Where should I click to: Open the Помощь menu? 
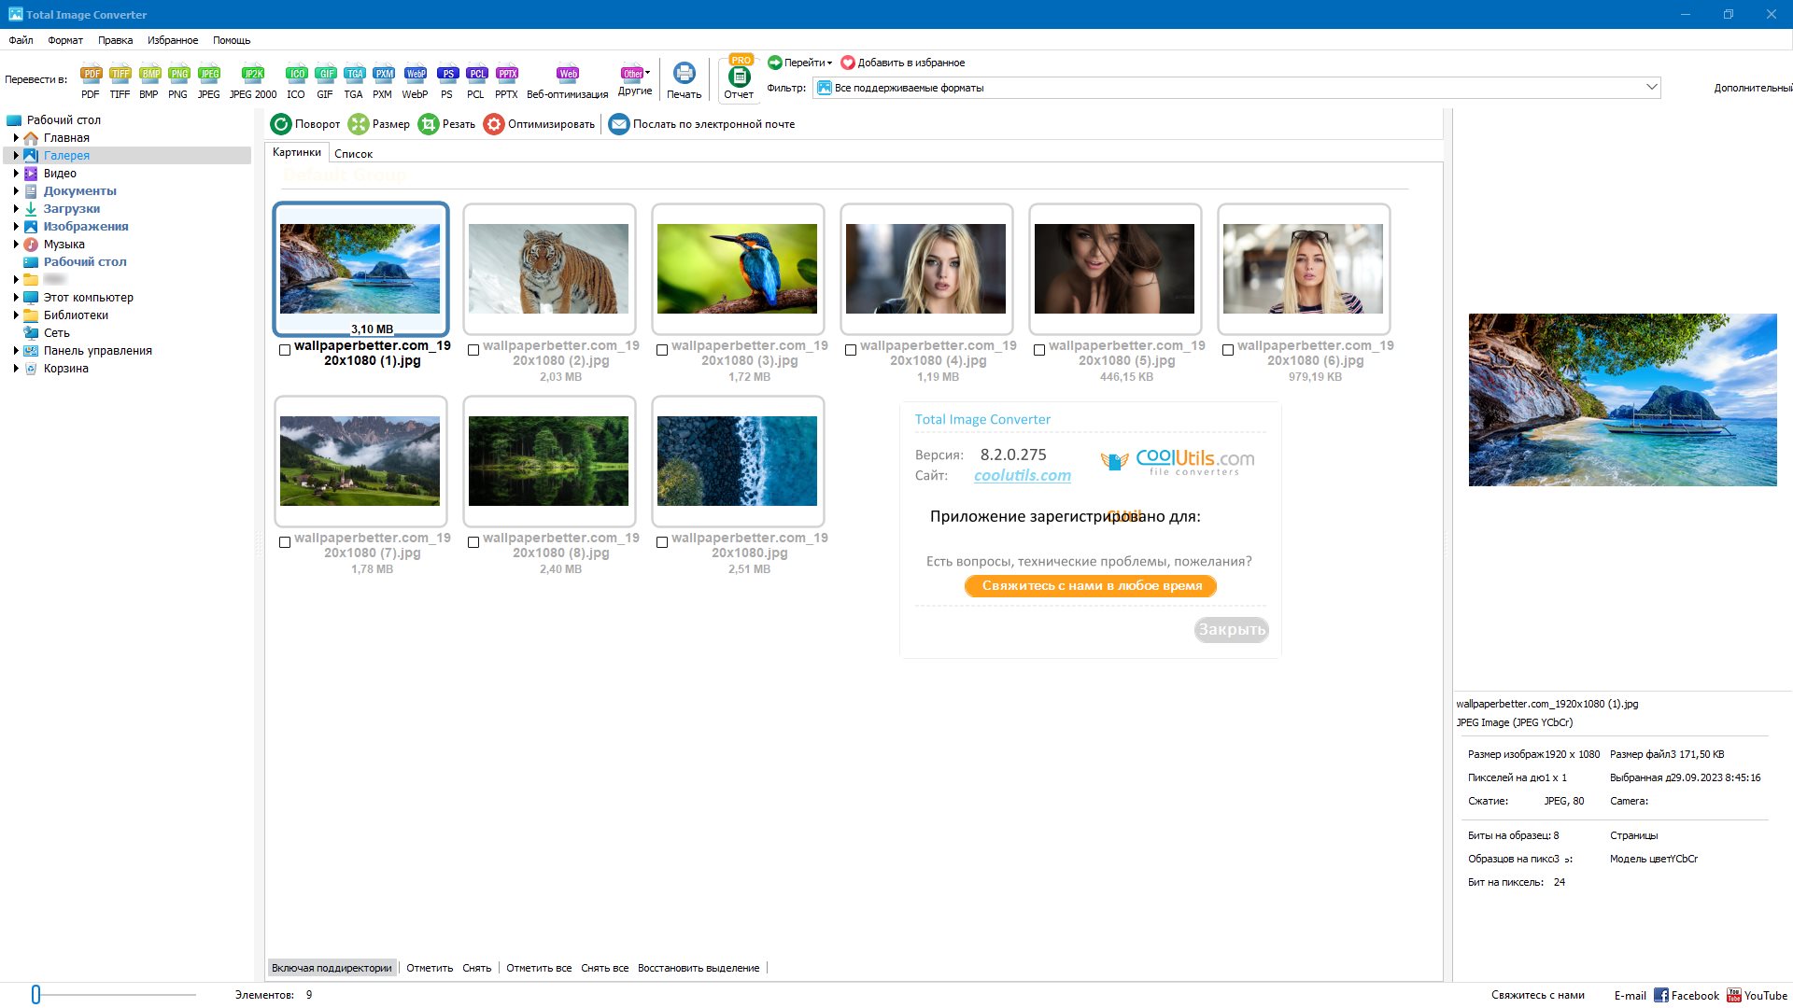pos(232,40)
